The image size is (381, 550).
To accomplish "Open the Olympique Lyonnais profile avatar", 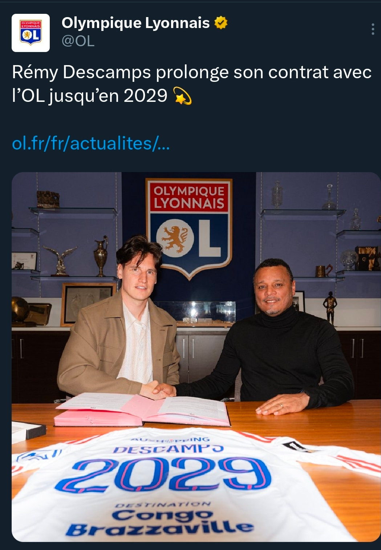I will [31, 33].
